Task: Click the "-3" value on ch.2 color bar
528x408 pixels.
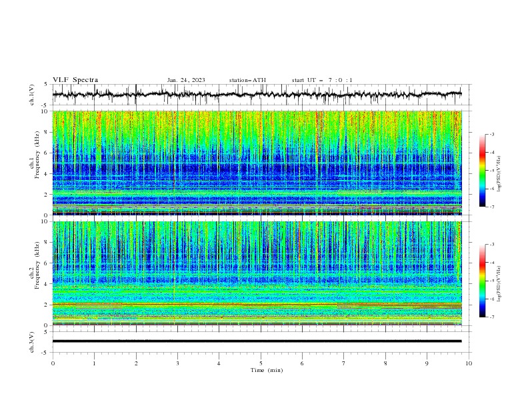Action: 491,245
